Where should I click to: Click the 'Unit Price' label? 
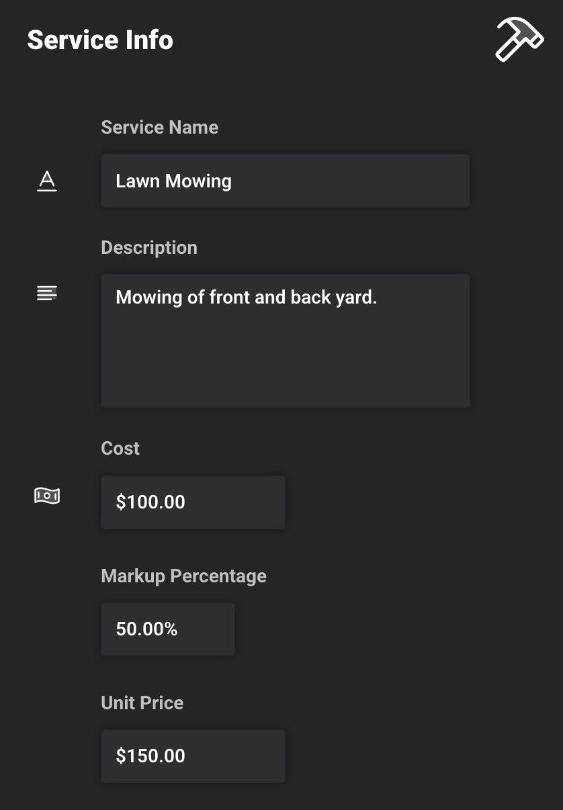pyautogui.click(x=142, y=703)
